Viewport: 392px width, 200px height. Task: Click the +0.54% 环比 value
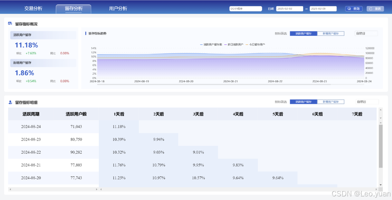pos(31,81)
